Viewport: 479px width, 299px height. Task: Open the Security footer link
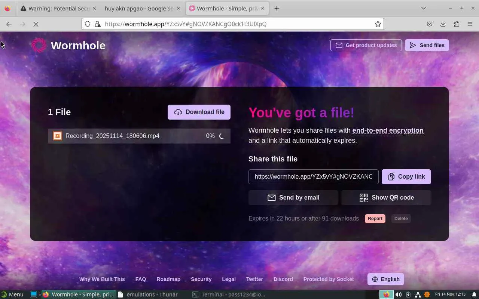201,279
